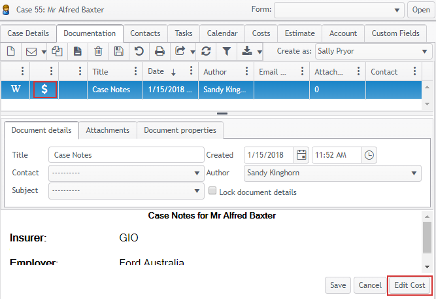The width and height of the screenshot is (436, 299).
Task: Expand the Form dropdown
Action: click(x=339, y=10)
